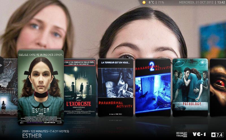Click the 71% humidity value
This screenshot has height=140, width=226.
[x=161, y=3]
